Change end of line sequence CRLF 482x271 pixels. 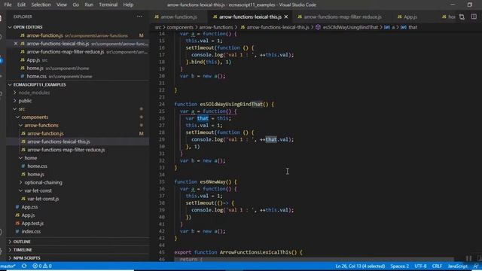point(437,266)
